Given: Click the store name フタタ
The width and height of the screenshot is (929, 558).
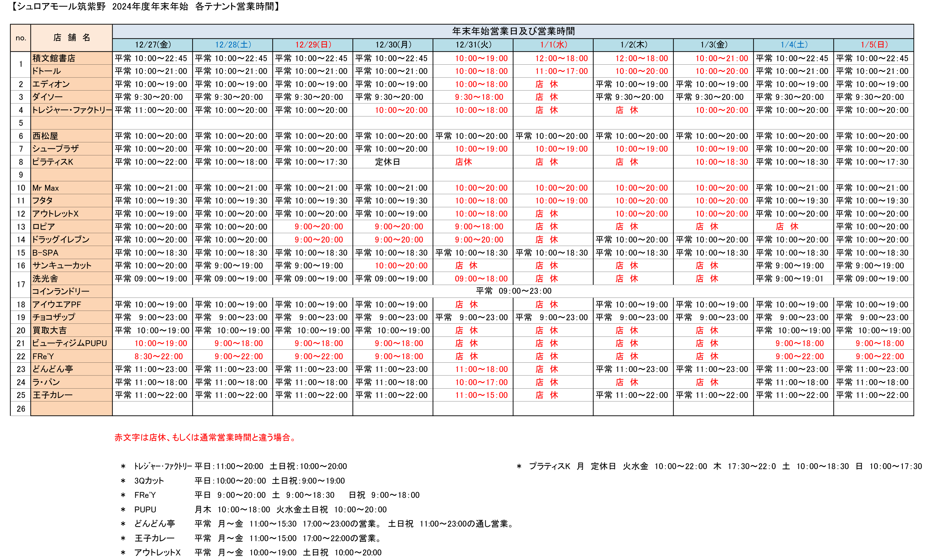Looking at the screenshot, I should pos(42,201).
